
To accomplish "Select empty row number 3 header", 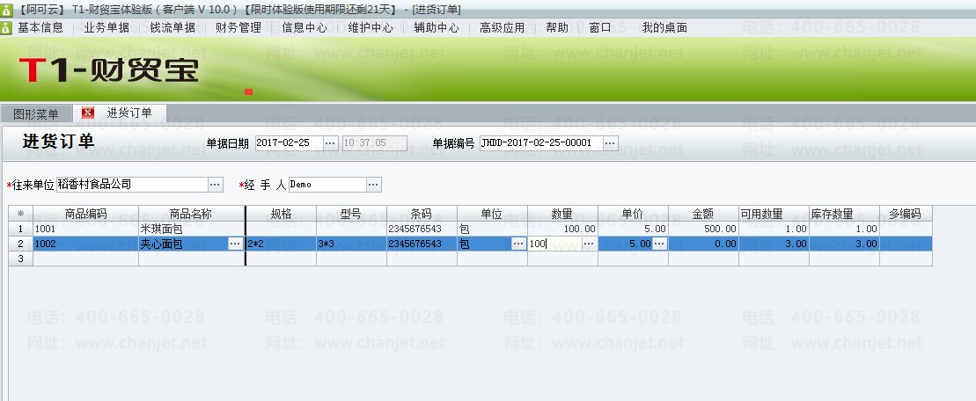I will pyautogui.click(x=20, y=259).
